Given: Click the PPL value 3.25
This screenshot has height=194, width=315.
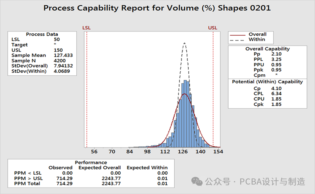Looking at the screenshot, I should [276, 59].
